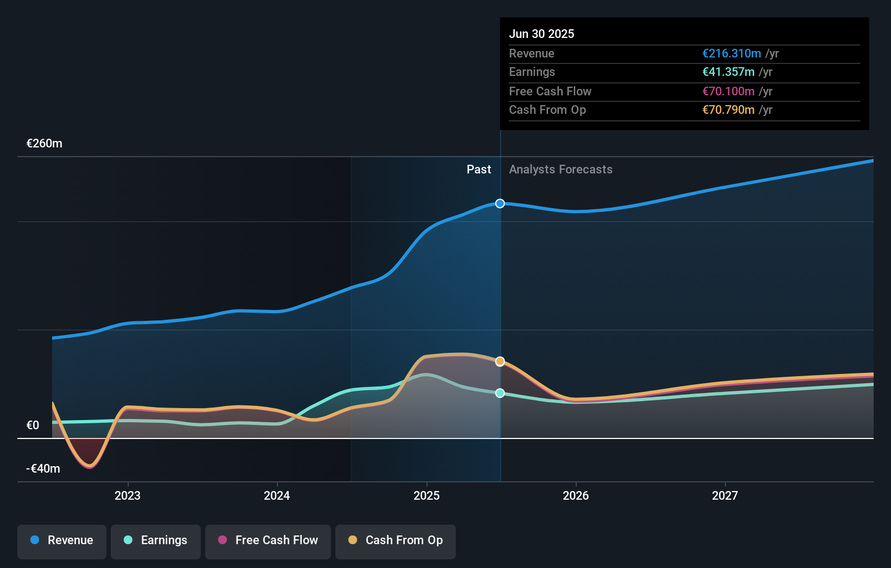Screen dimensions: 891x568
Task: Toggle the Cash From Op legend button
Action: (x=396, y=541)
